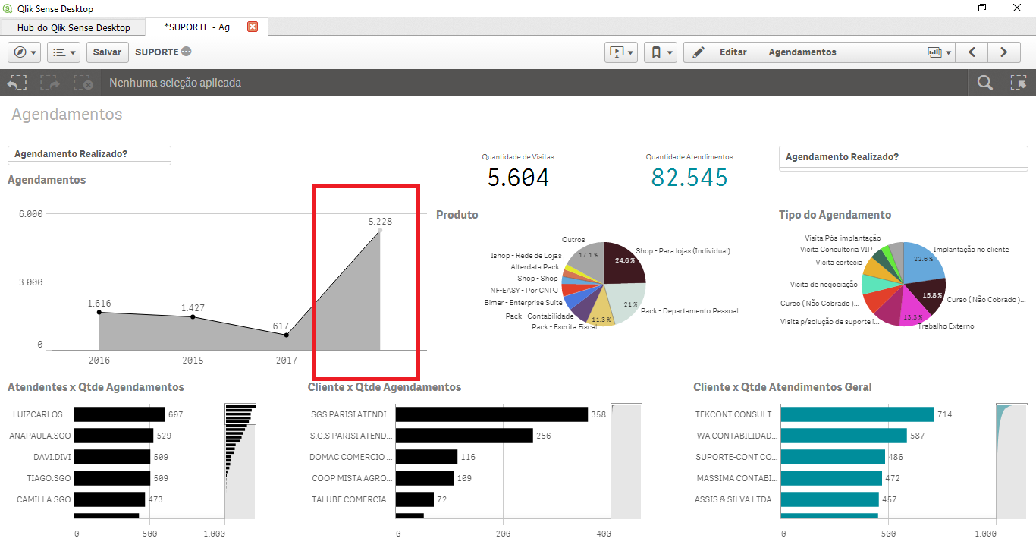Click the Bimer - Enterprise Suite label
Screen dimensions: 1036x551
(523, 302)
